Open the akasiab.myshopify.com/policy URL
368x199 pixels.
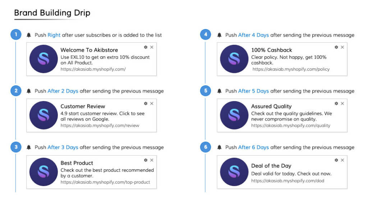291,69
